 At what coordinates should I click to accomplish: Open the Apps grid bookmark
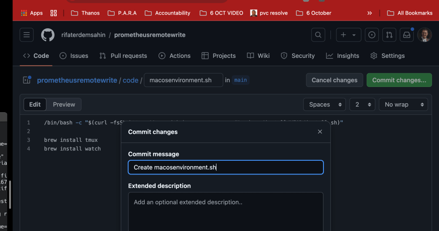[x=32, y=13]
